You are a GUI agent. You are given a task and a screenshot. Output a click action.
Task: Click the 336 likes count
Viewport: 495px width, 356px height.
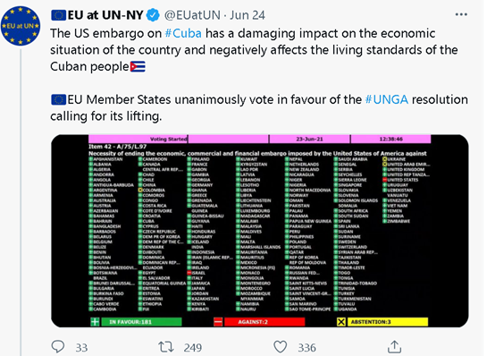306,347
